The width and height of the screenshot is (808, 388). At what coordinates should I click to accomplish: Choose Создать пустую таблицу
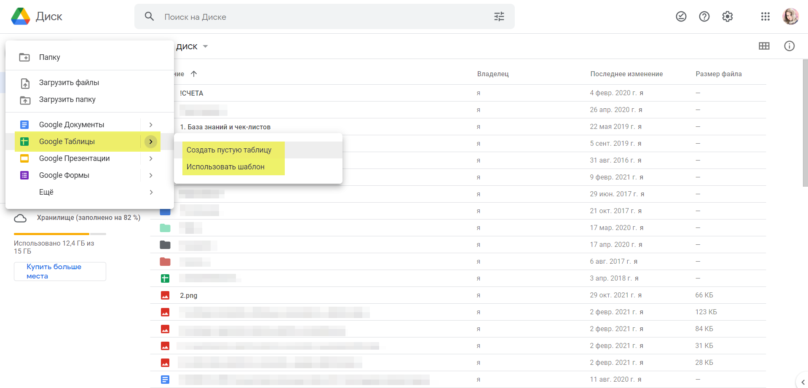[258, 150]
